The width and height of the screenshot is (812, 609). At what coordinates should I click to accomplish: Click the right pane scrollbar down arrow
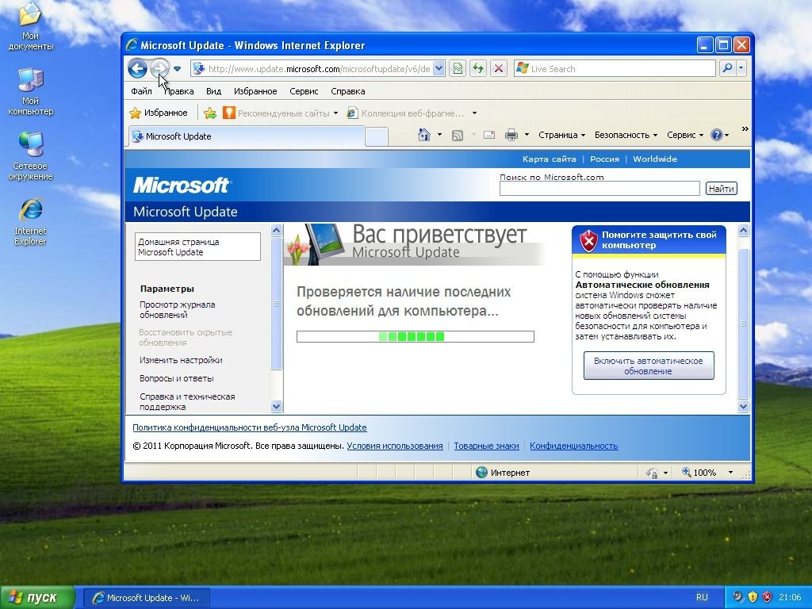pos(744,407)
